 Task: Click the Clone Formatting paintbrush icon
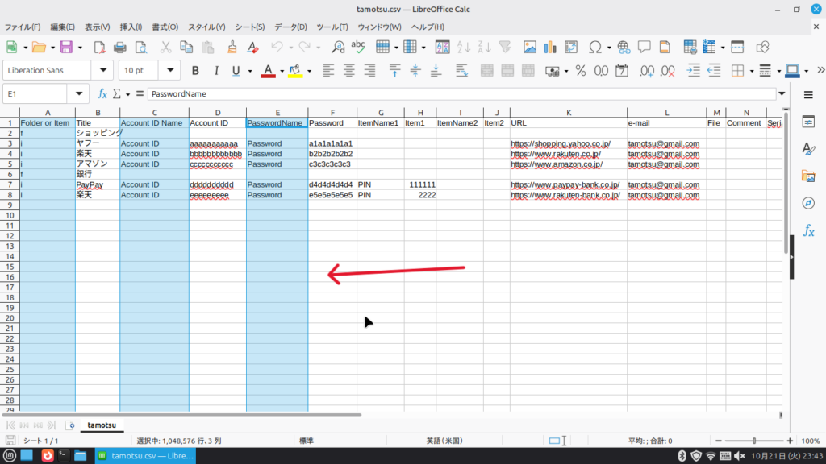[x=232, y=47]
